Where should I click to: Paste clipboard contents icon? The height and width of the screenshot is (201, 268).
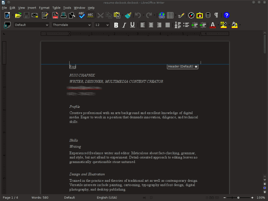point(117,15)
